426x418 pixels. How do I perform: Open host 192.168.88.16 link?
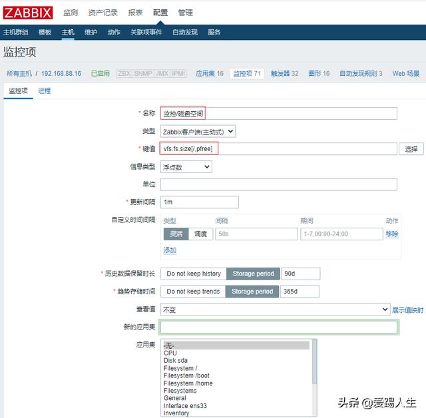pyautogui.click(x=61, y=73)
